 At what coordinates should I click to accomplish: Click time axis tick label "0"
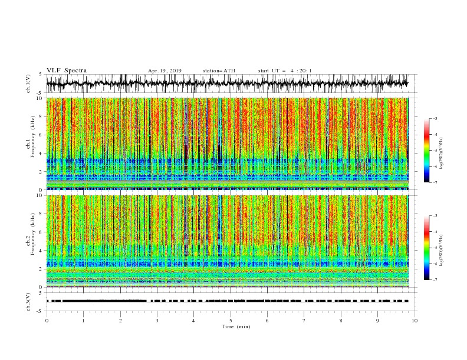click(47, 321)
